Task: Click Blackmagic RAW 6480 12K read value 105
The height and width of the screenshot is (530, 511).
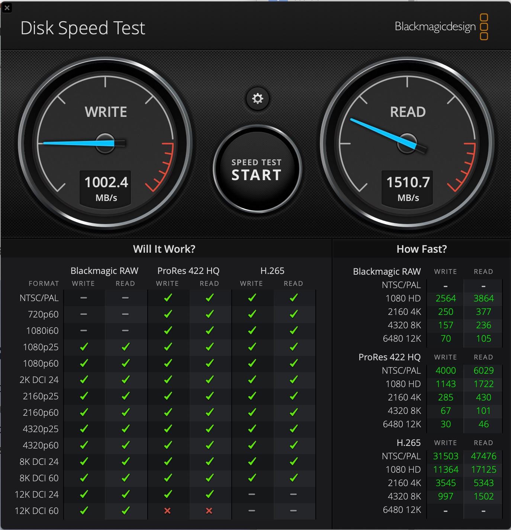Action: point(483,339)
